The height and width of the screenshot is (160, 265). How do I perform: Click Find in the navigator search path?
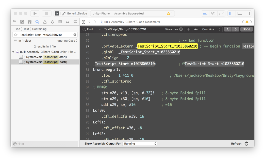(x=17, y=29)
